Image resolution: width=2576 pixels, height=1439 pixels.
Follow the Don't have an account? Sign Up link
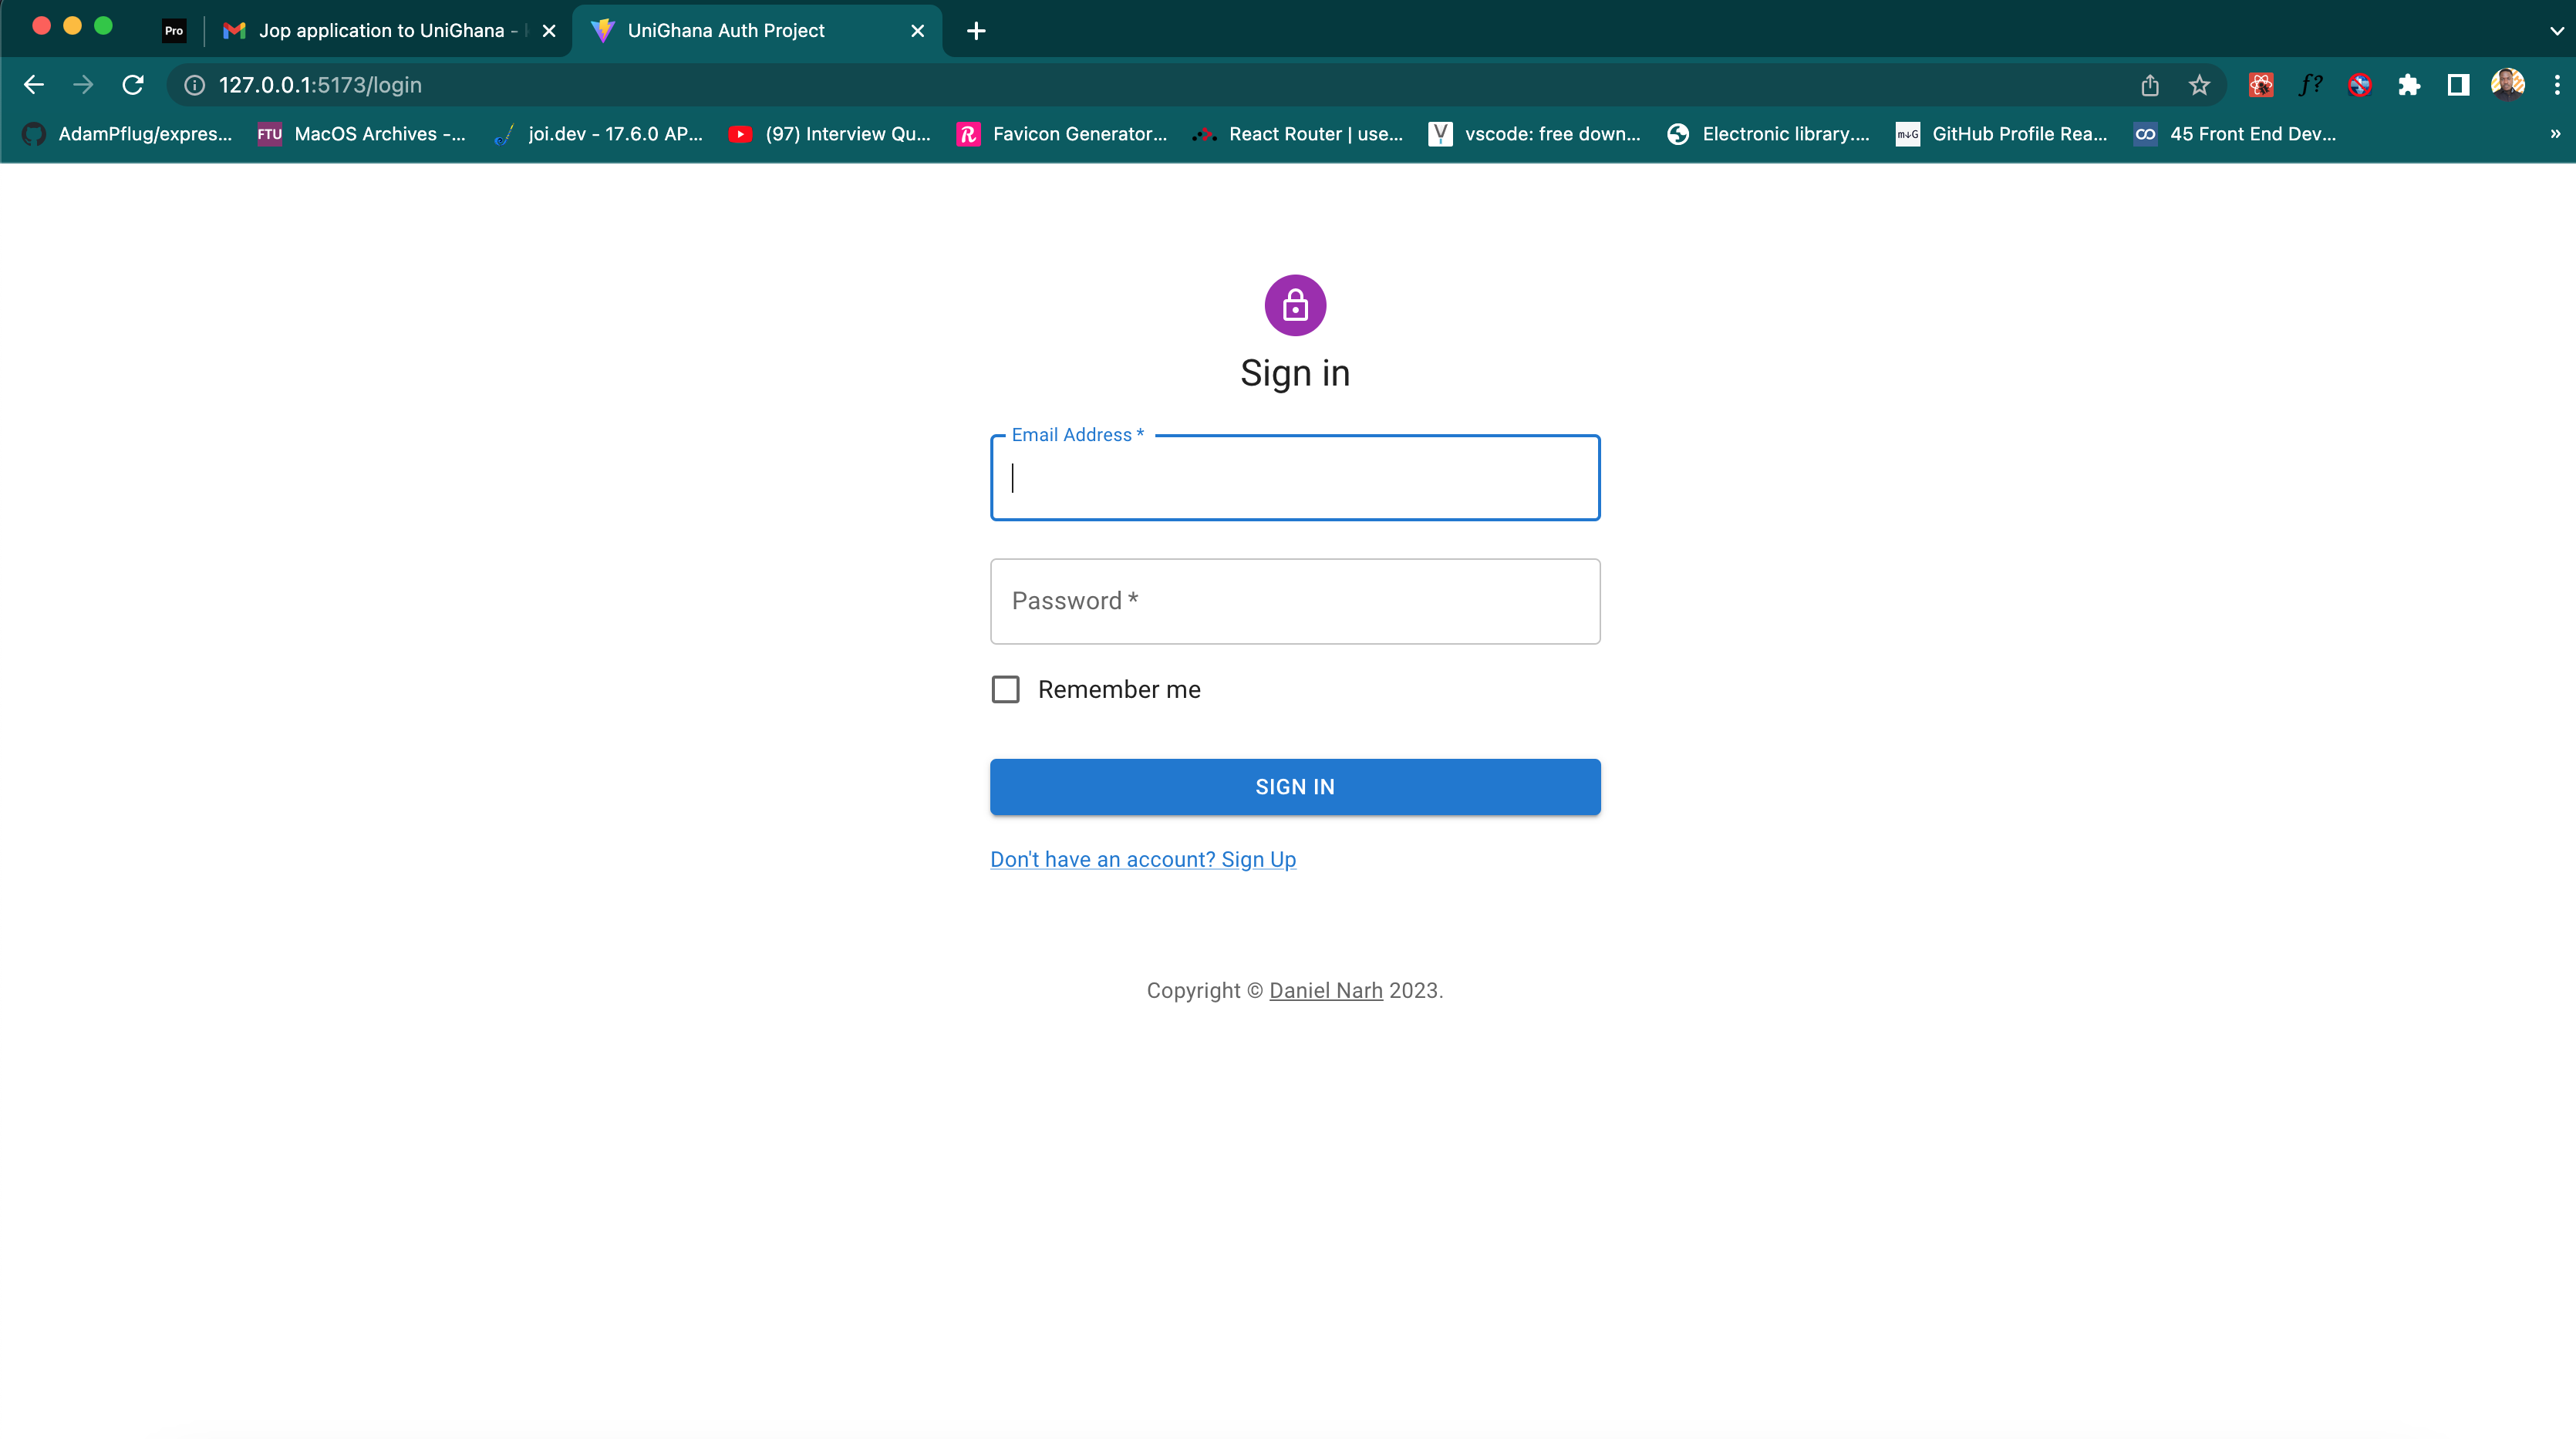pos(1143,859)
